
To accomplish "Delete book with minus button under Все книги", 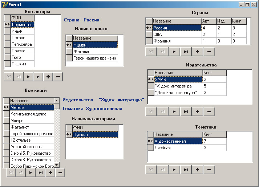I will (x=60, y=172).
